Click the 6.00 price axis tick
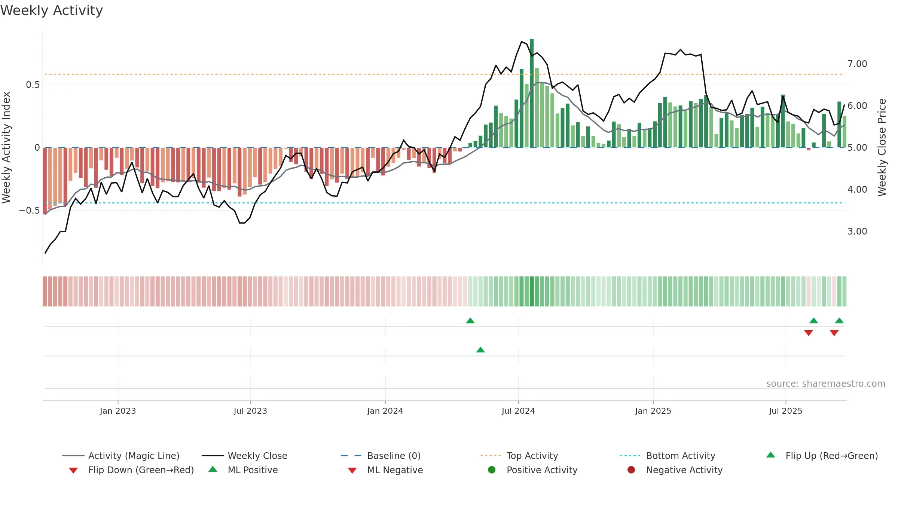This screenshot has width=898, height=505. click(857, 106)
